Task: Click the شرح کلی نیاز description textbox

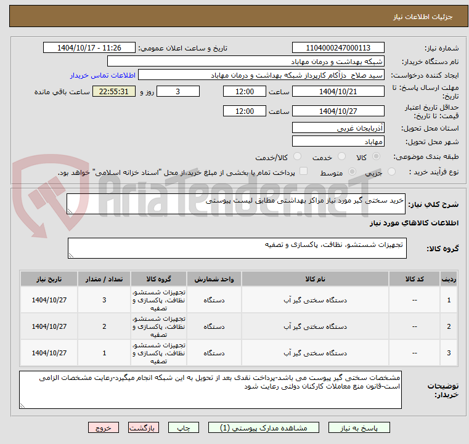Action: tap(235, 204)
